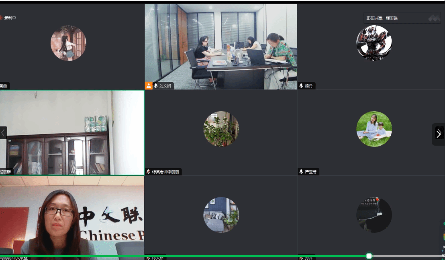Click the microphone icon next to 严亚芳
Screen dimensions: 445x260
301,172
